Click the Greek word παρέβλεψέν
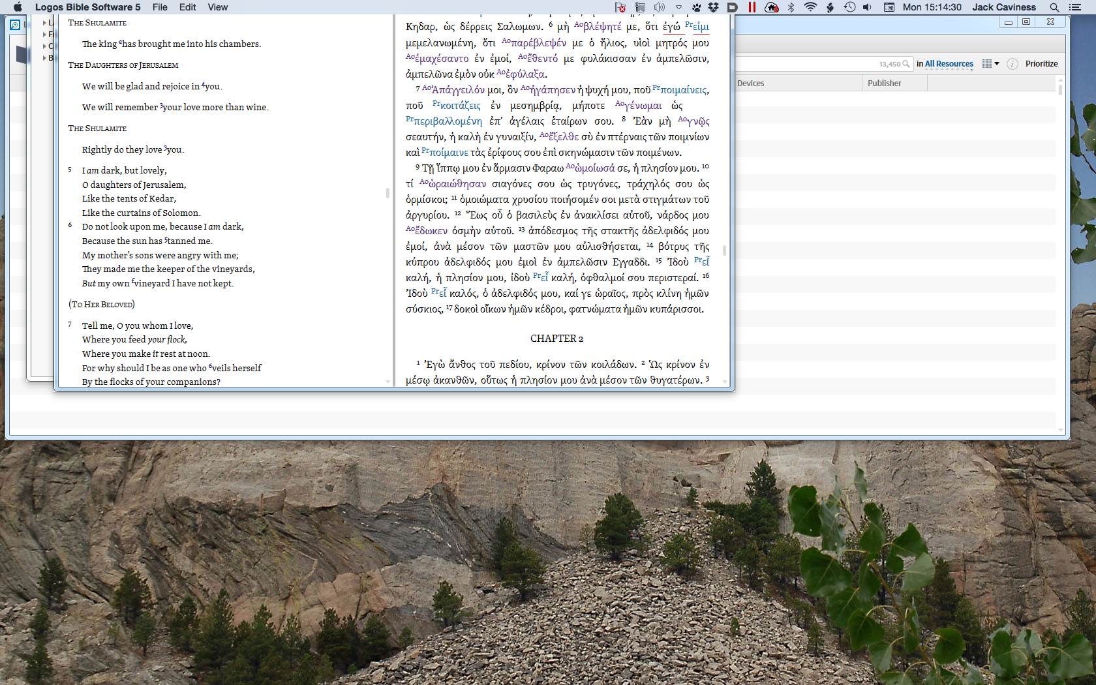 pos(539,43)
